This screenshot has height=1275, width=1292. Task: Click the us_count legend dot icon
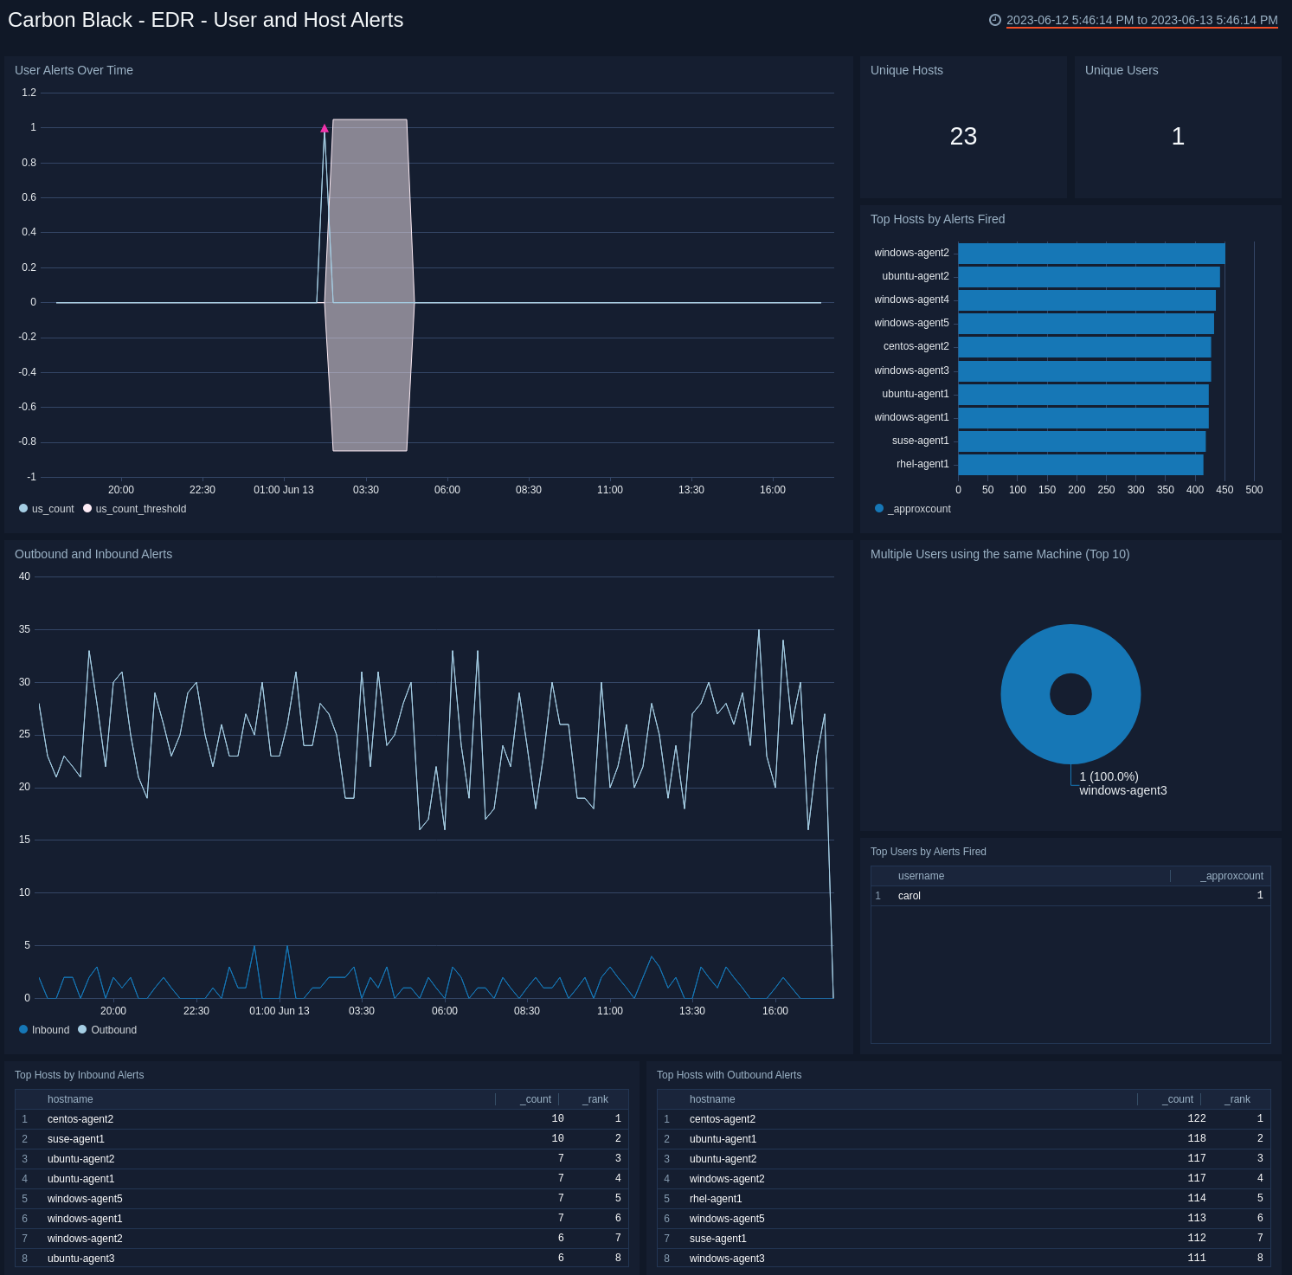(x=22, y=508)
